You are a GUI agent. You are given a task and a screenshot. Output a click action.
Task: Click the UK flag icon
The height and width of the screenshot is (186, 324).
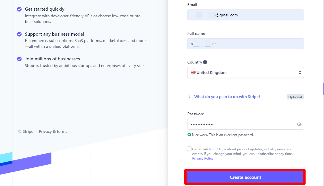[x=193, y=72]
